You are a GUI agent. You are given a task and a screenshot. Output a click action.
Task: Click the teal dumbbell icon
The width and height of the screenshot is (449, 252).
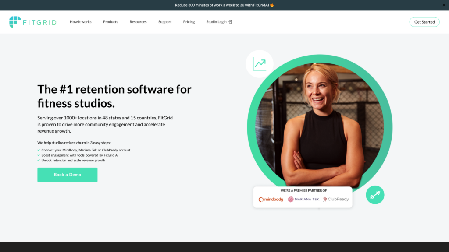(x=375, y=195)
